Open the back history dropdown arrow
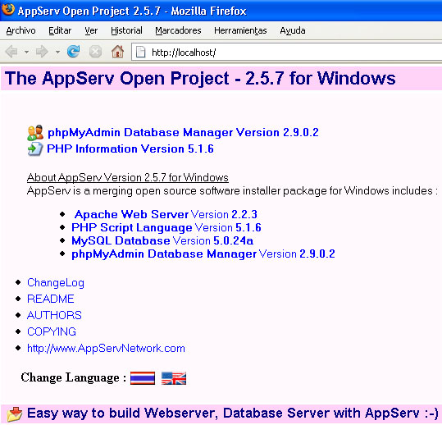Viewport: 442px width, 425px height. coord(26,52)
